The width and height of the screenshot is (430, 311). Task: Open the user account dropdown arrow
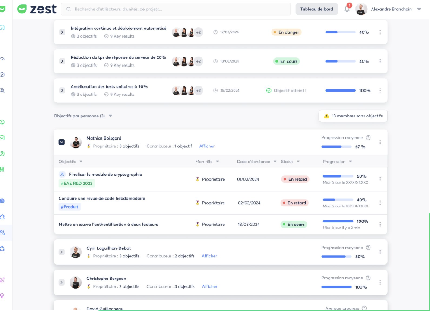pyautogui.click(x=419, y=9)
